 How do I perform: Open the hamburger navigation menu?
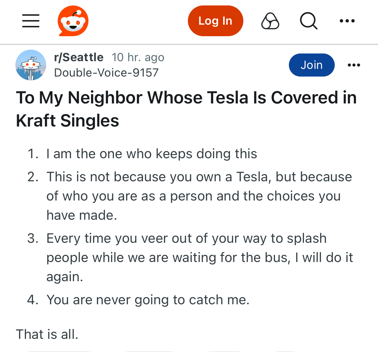click(31, 21)
